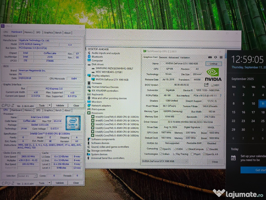Click the Human Interface Devices icon
The image size is (266, 200).
click(x=89, y=87)
